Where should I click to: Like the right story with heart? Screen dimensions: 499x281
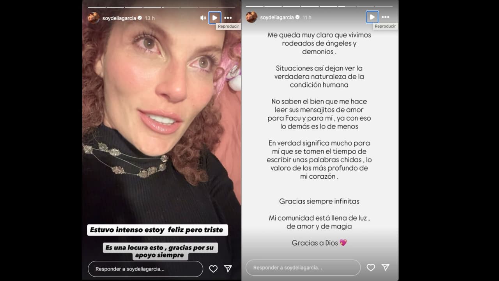(371, 267)
